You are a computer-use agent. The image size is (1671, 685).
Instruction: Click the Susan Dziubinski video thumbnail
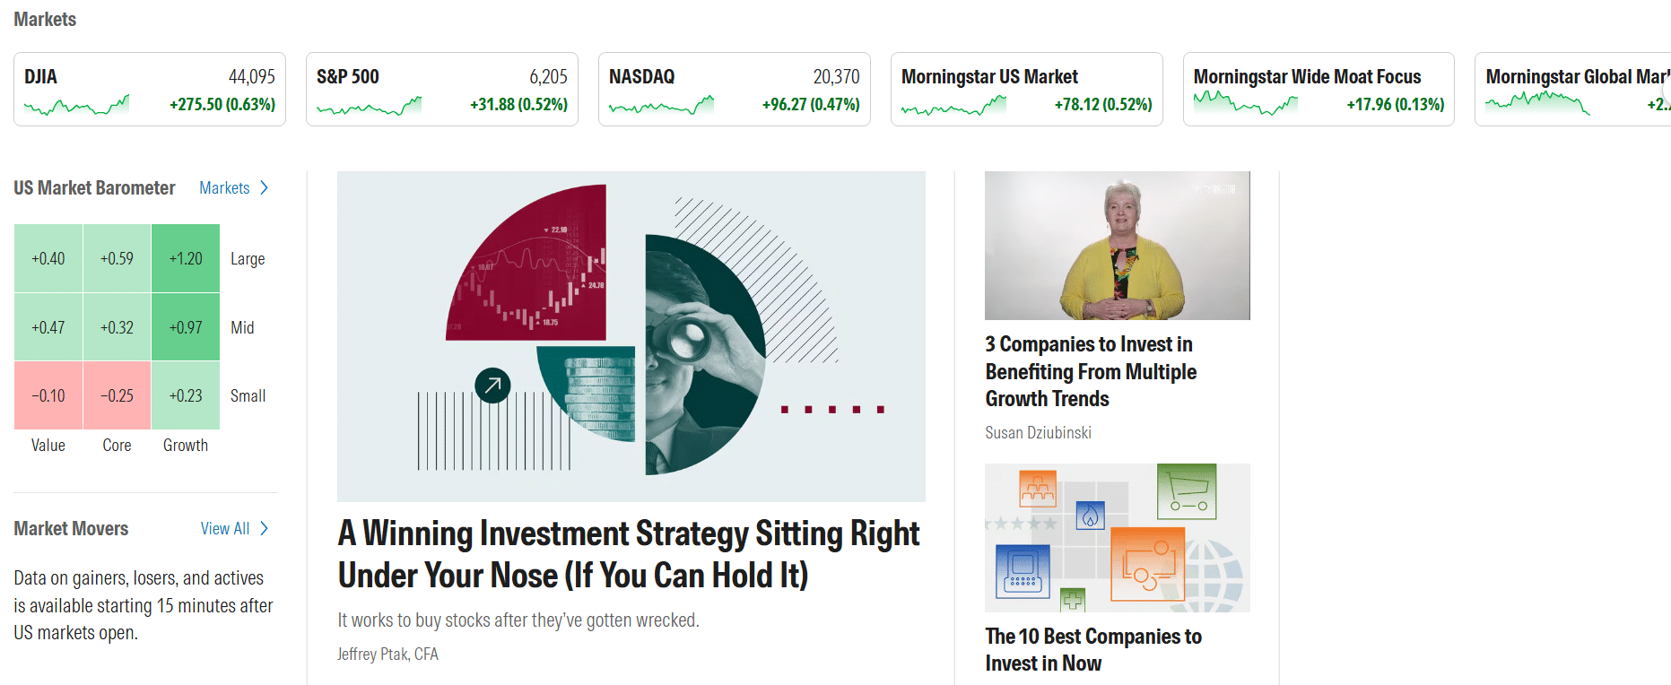coord(1117,245)
